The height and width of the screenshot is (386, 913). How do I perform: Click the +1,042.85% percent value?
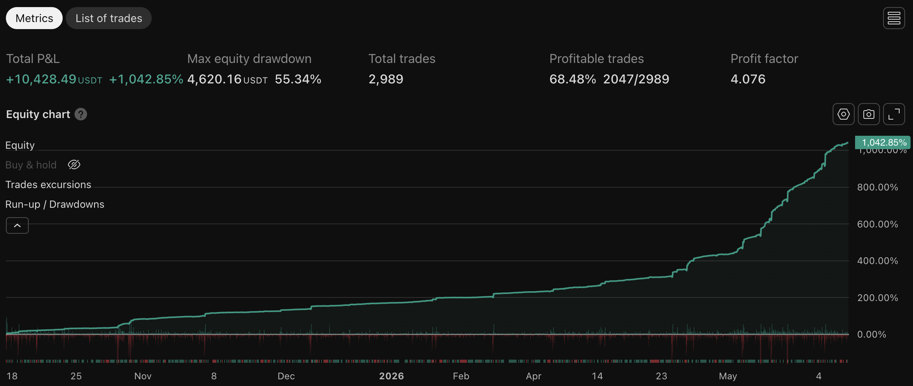[x=146, y=79]
